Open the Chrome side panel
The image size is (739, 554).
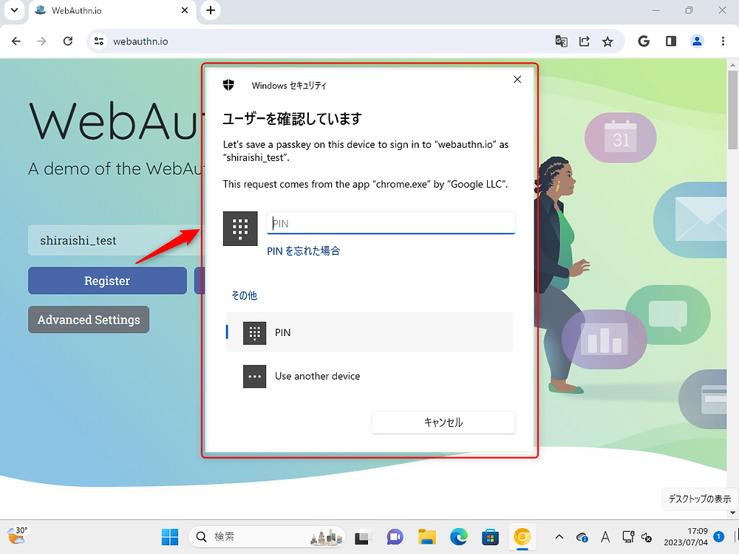pyautogui.click(x=671, y=41)
